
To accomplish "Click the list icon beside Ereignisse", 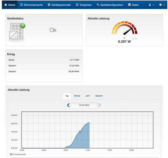I will pos(77,5).
